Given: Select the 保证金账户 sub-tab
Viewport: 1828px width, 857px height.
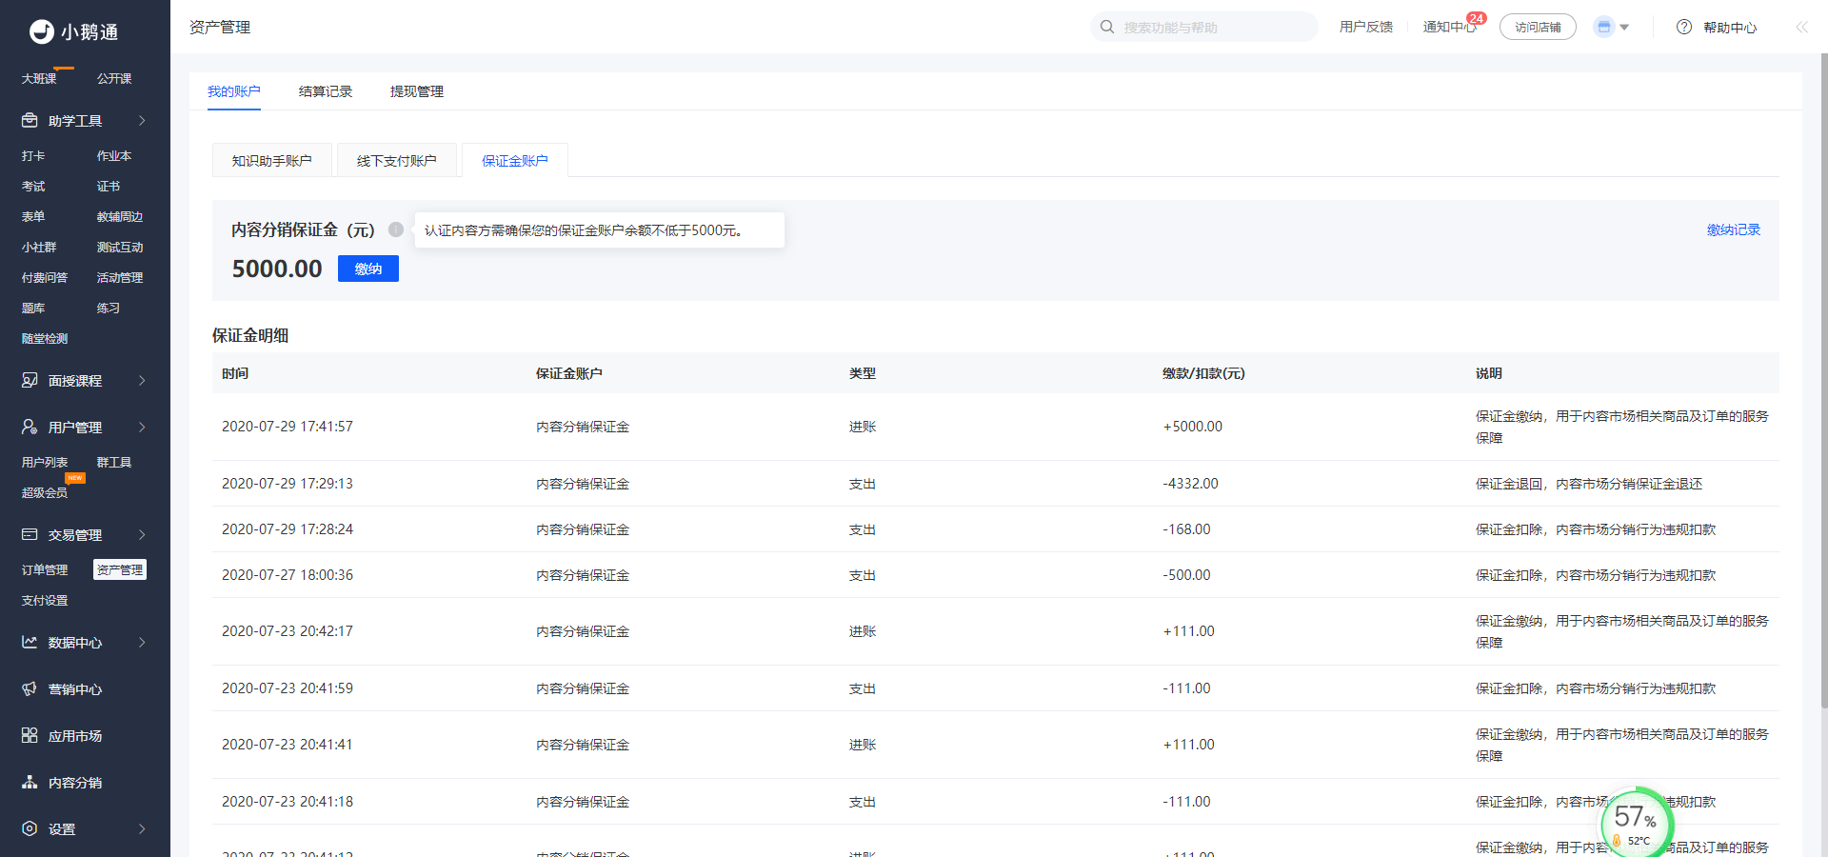Looking at the screenshot, I should pos(515,161).
